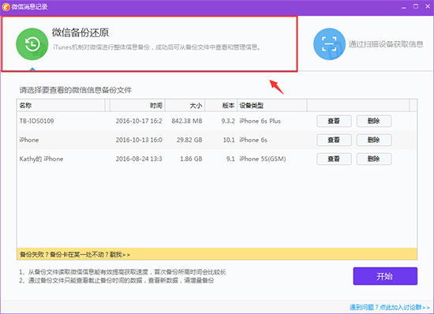
Task: View the 29.82 GB iPhone backup
Action: click(334, 140)
